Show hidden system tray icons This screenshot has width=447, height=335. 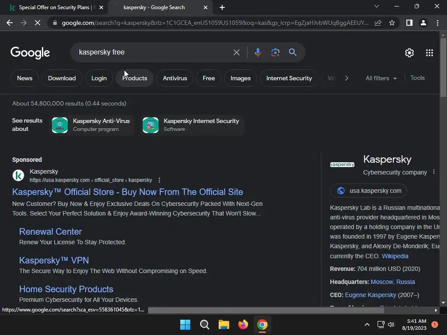(x=367, y=325)
